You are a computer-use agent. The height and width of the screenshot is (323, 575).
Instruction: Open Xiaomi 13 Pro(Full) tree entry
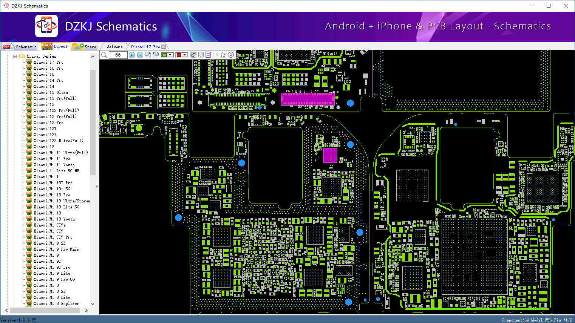(55, 98)
